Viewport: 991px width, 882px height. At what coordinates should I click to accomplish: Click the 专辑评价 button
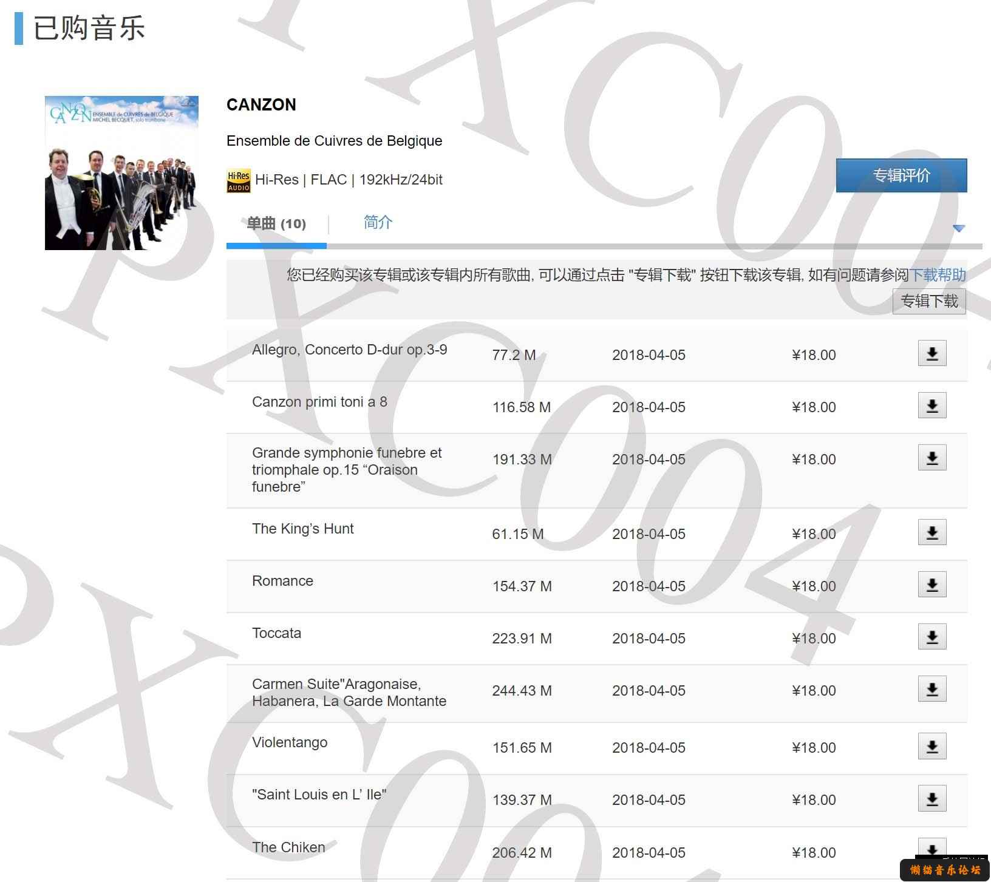point(901,175)
